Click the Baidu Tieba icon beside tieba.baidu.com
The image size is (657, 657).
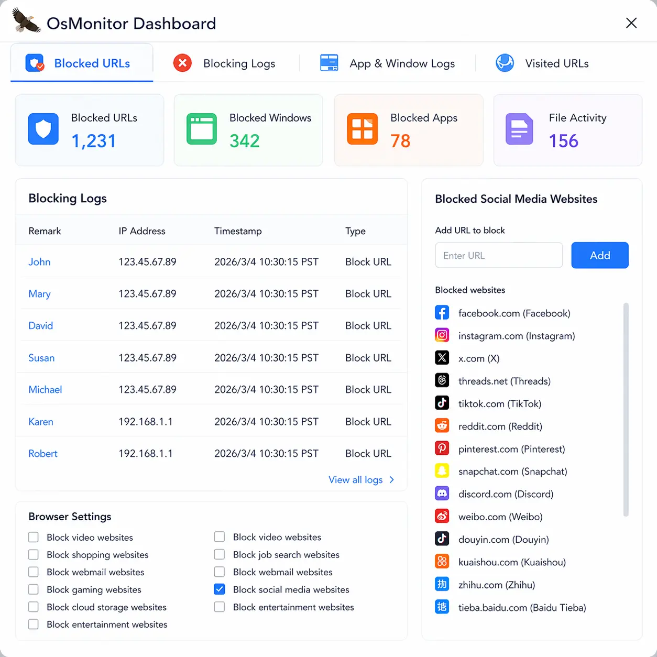[442, 607]
